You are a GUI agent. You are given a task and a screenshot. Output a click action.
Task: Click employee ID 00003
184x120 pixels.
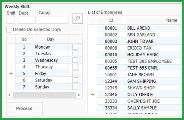coord(111,41)
